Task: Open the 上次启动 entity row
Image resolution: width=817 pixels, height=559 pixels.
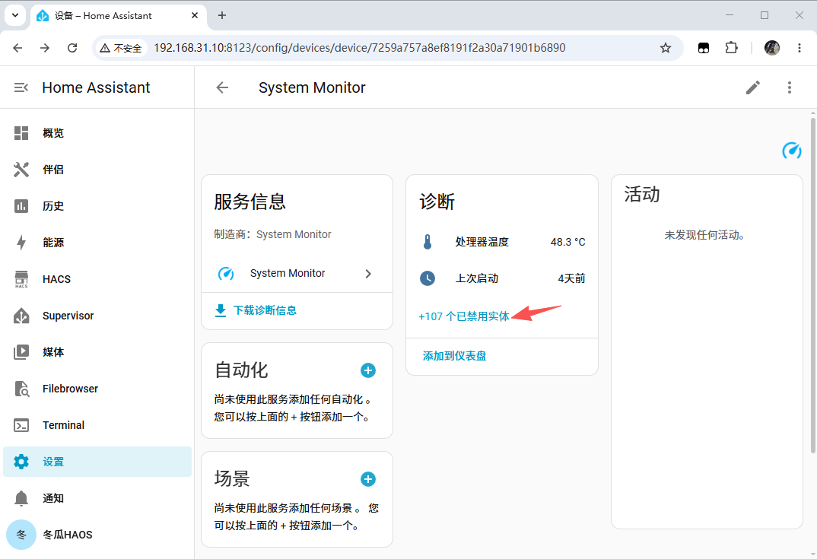Action: (502, 278)
